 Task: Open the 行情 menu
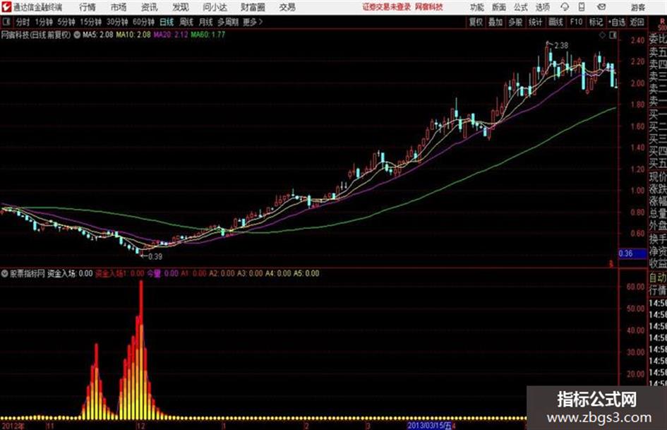88,7
